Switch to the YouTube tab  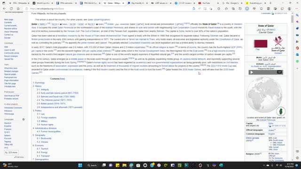206,3
